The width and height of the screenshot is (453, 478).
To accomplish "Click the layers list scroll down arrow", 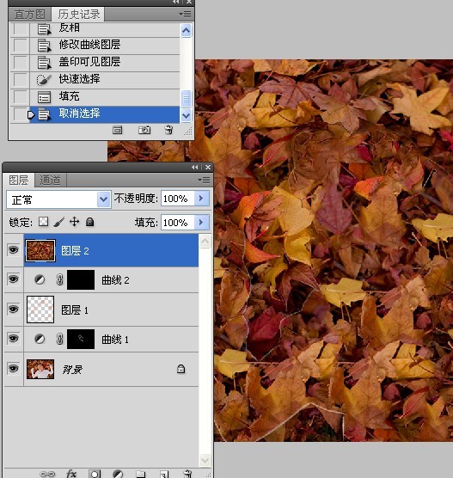I will click(x=205, y=459).
